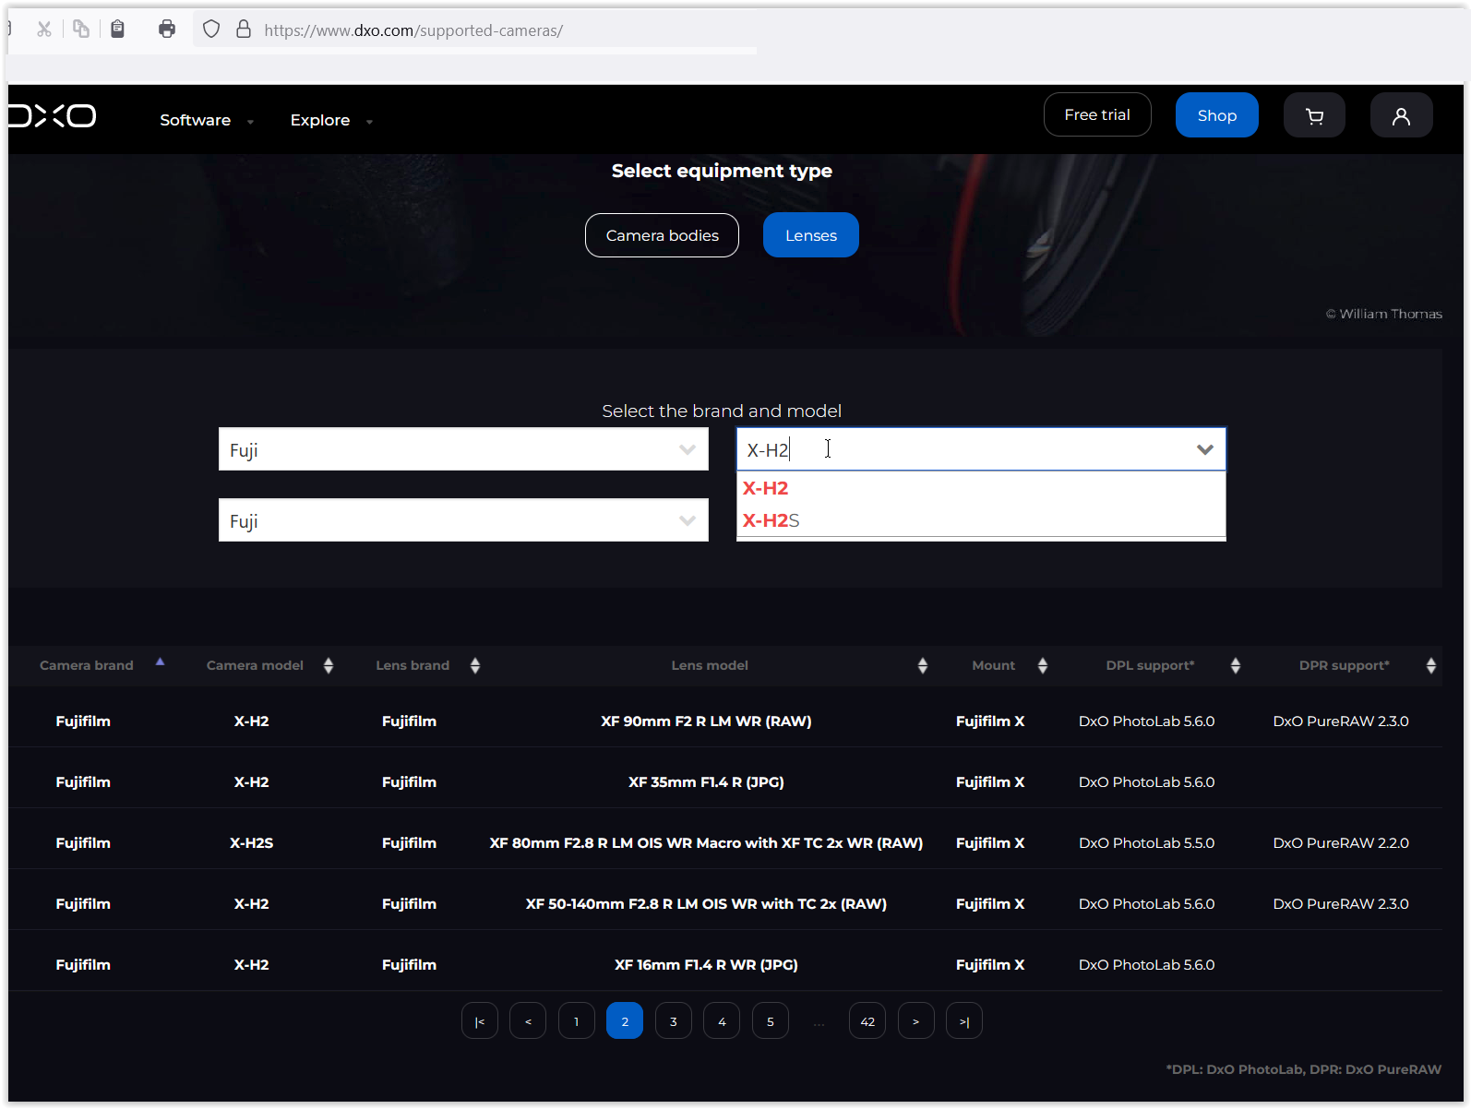Open the Software menu
1471x1109 pixels.
point(206,120)
